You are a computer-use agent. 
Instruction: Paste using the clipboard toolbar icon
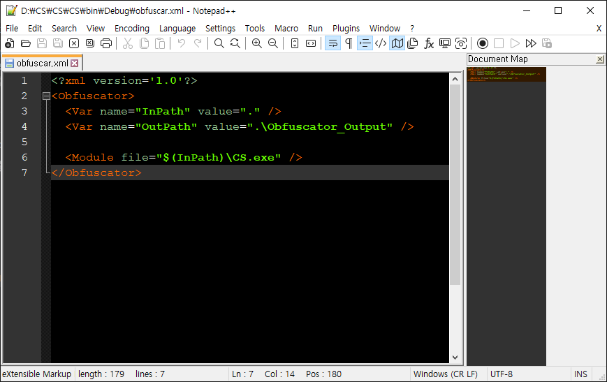point(160,43)
